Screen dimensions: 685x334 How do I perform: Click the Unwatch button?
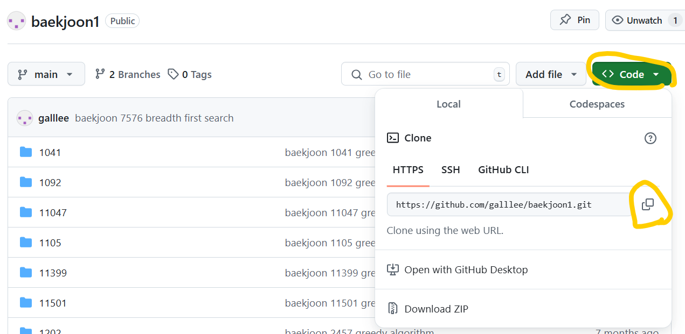(x=644, y=20)
